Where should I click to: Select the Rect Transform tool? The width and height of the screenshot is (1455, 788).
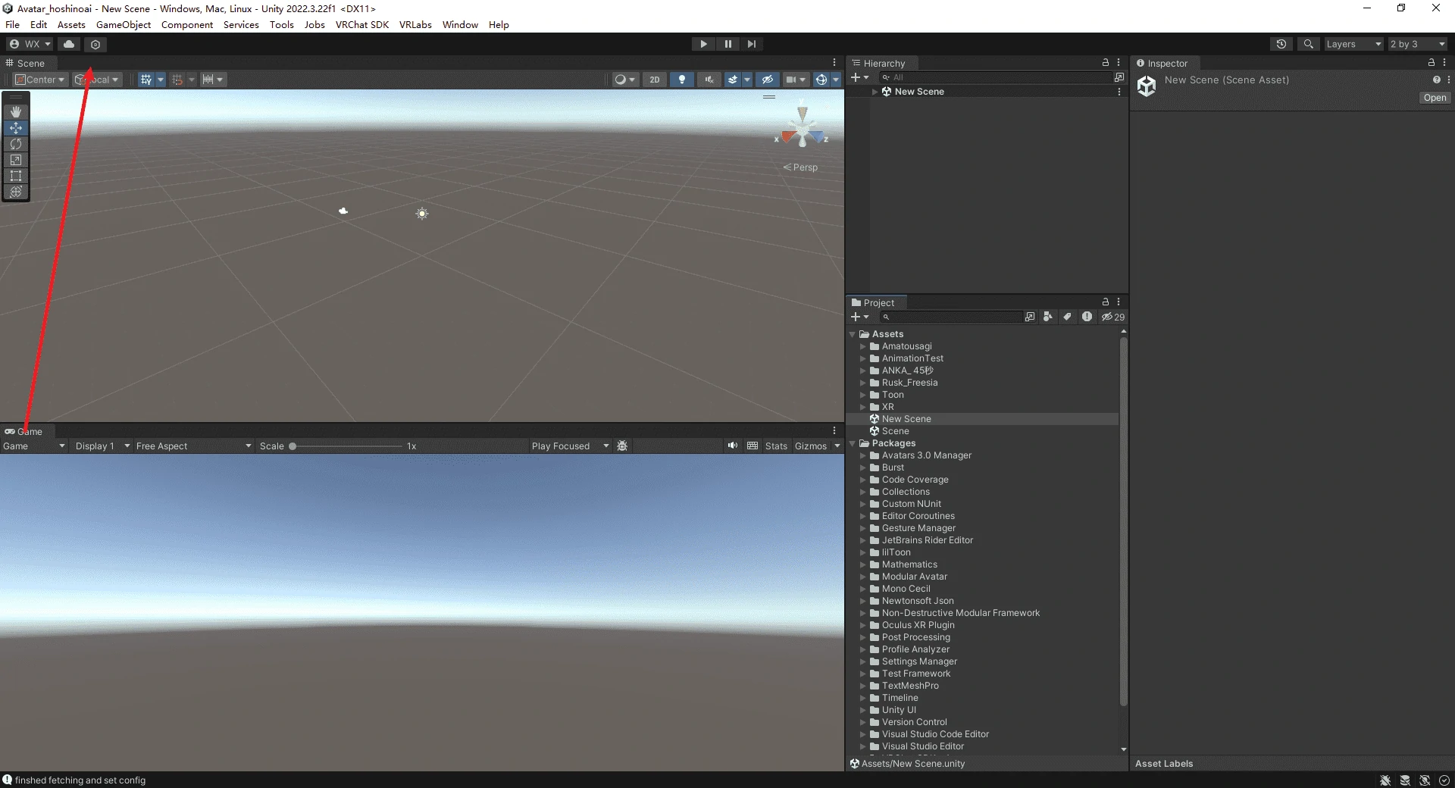16,176
